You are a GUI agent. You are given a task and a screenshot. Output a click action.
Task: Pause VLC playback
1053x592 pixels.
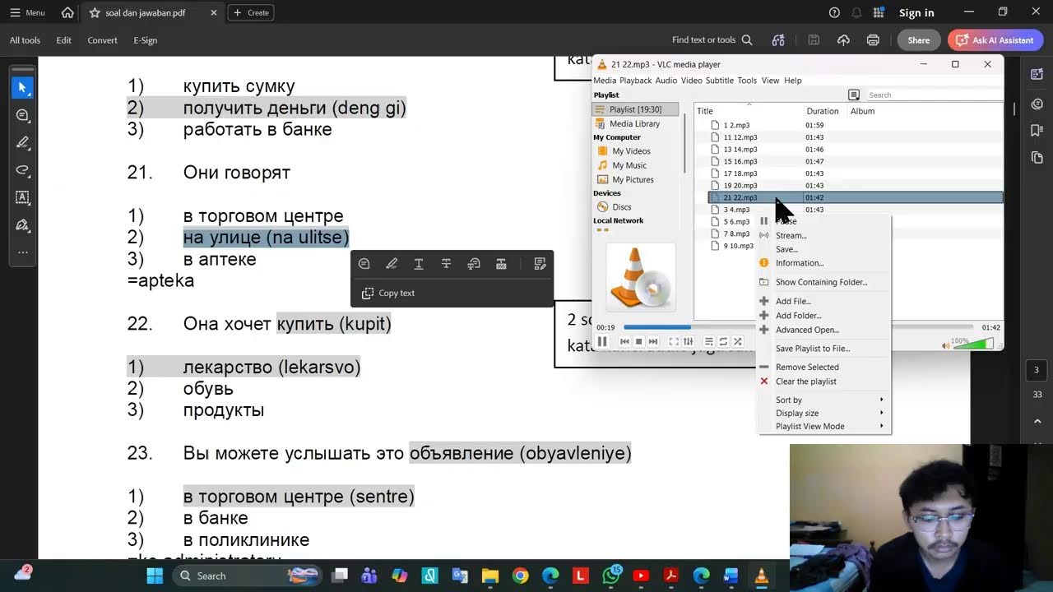602,341
